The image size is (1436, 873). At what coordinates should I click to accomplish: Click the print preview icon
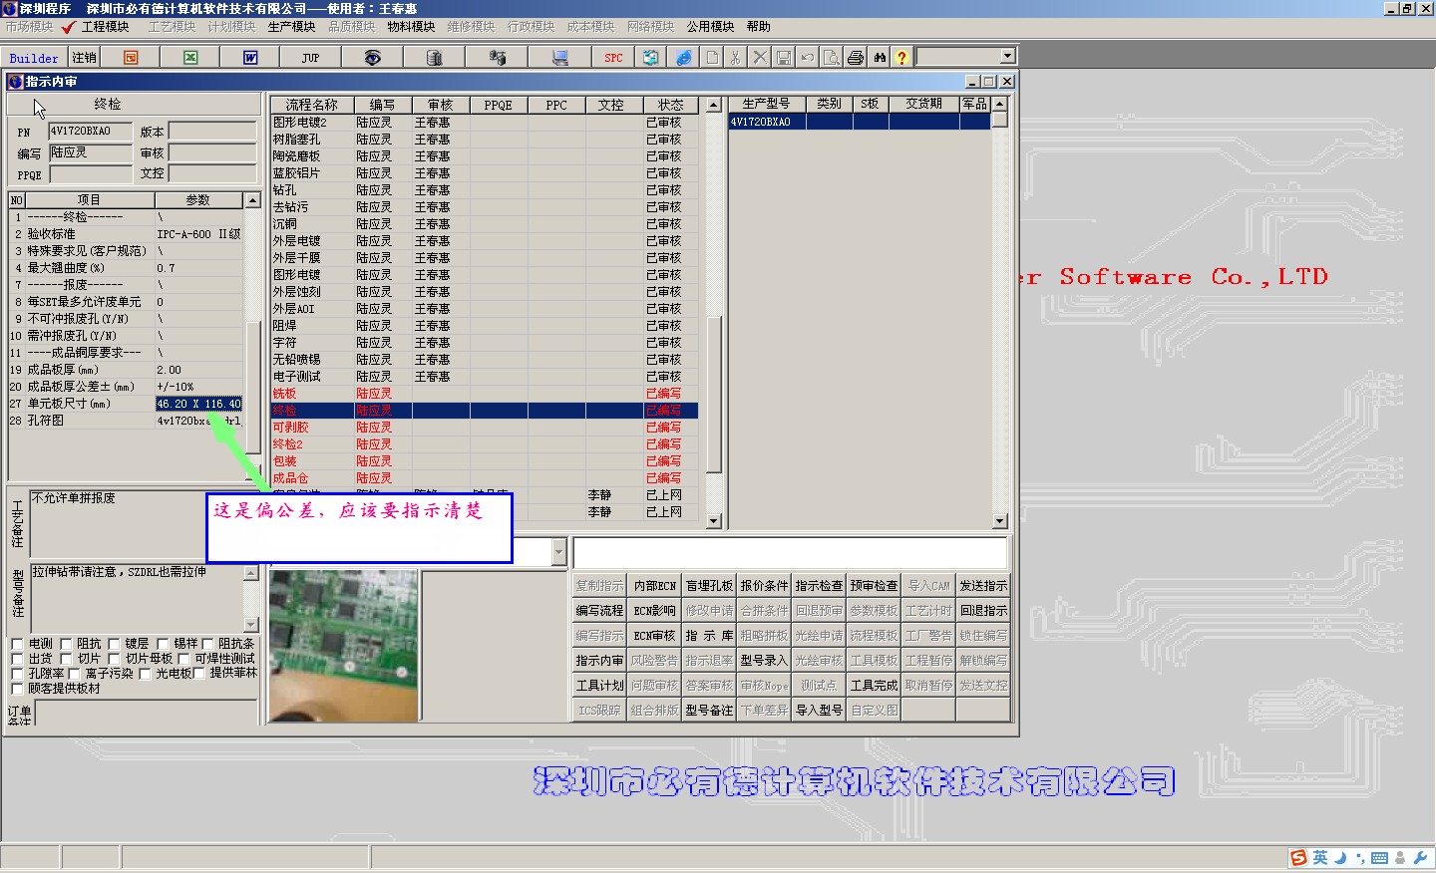pos(832,58)
